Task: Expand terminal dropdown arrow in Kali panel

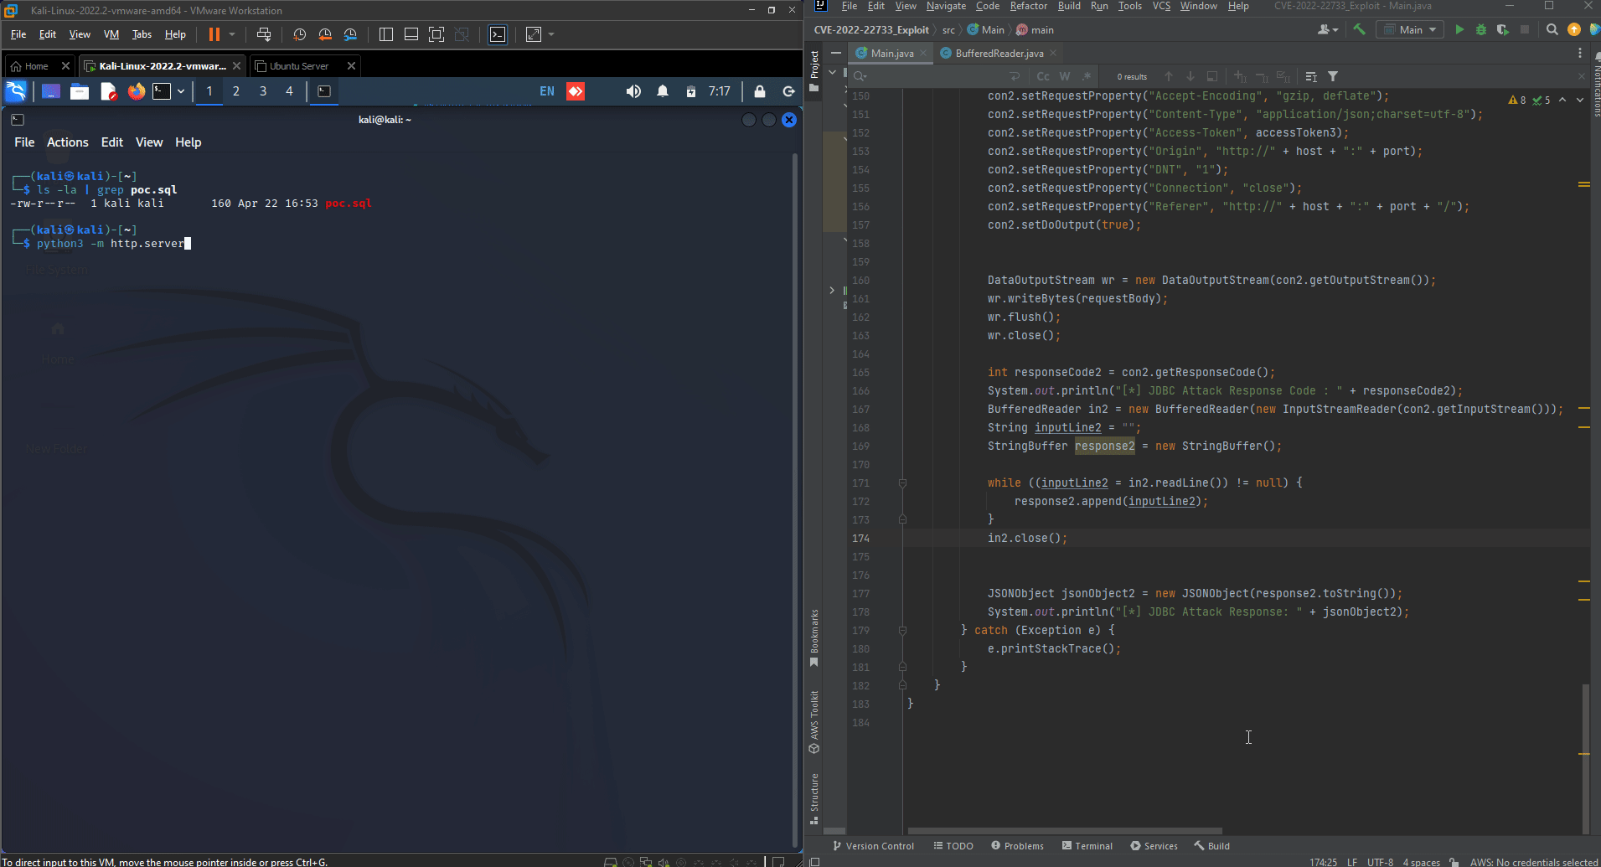Action: point(181,91)
